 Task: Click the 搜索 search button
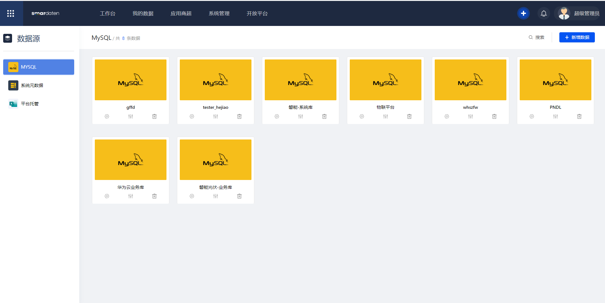(537, 37)
